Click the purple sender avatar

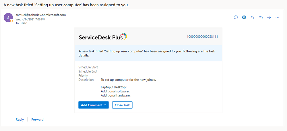tap(8, 18)
